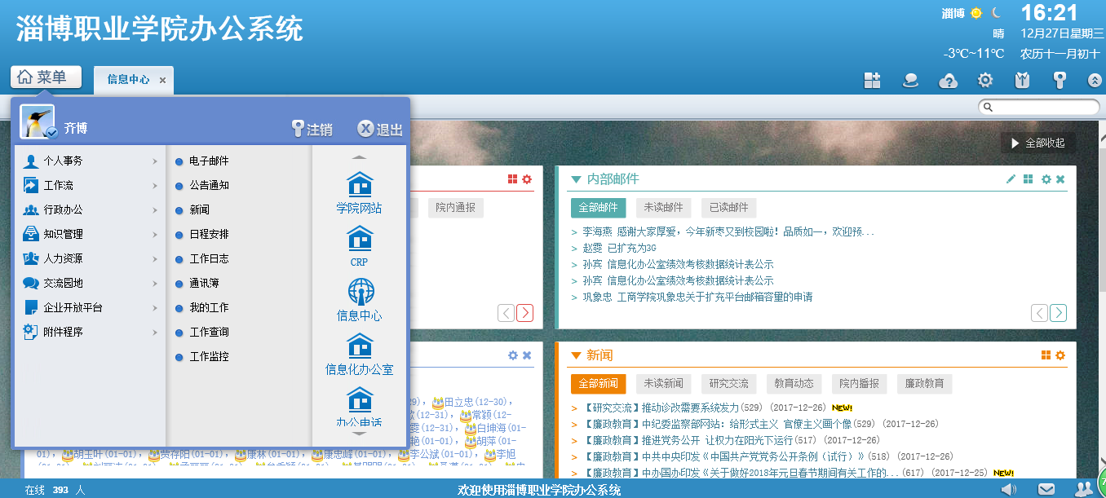Image resolution: width=1106 pixels, height=498 pixels.
Task: Select the 未读邮件 filter
Action: 664,207
